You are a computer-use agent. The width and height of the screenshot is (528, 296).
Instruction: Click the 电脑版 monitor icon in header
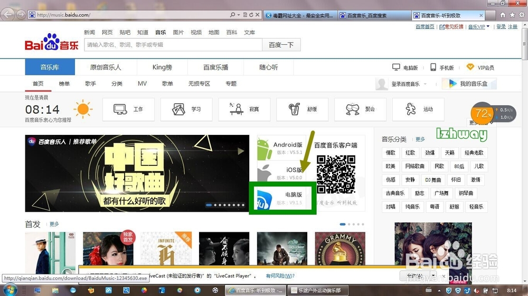pyautogui.click(x=396, y=67)
